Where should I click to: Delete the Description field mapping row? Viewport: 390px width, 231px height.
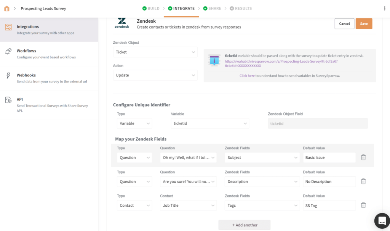[363, 182]
